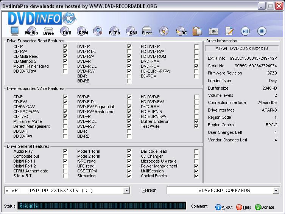This screenshot has height=214, width=285.
Task: Click the disc with pencil icon
Action: pos(164,31)
